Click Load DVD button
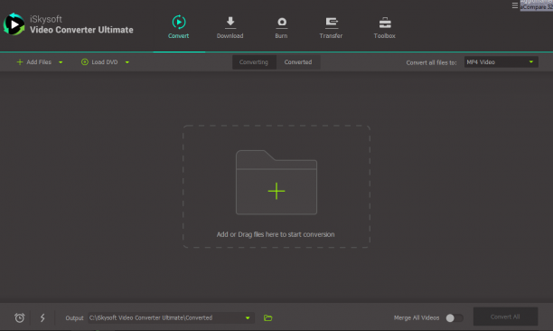 point(99,62)
